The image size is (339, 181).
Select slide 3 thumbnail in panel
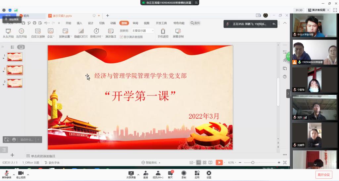15,83
